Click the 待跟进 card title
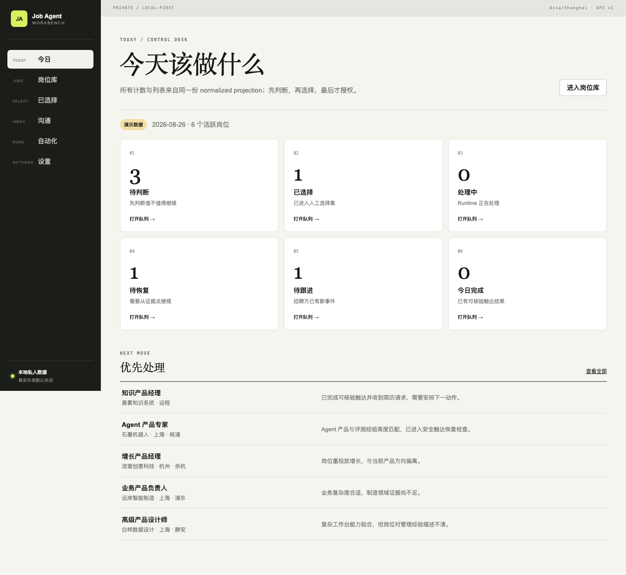This screenshot has height=575, width=626. [303, 291]
